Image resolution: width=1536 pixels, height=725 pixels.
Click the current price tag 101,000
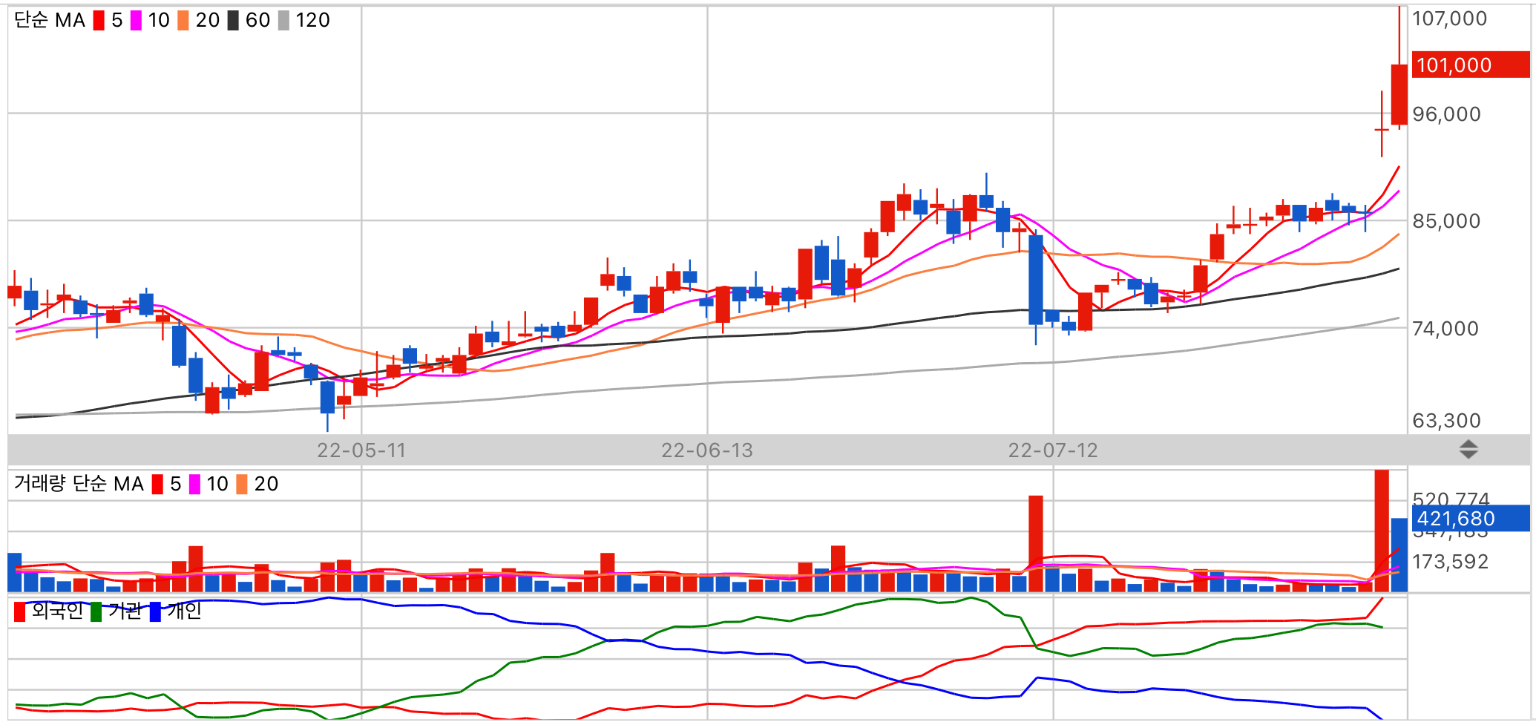tap(1471, 65)
